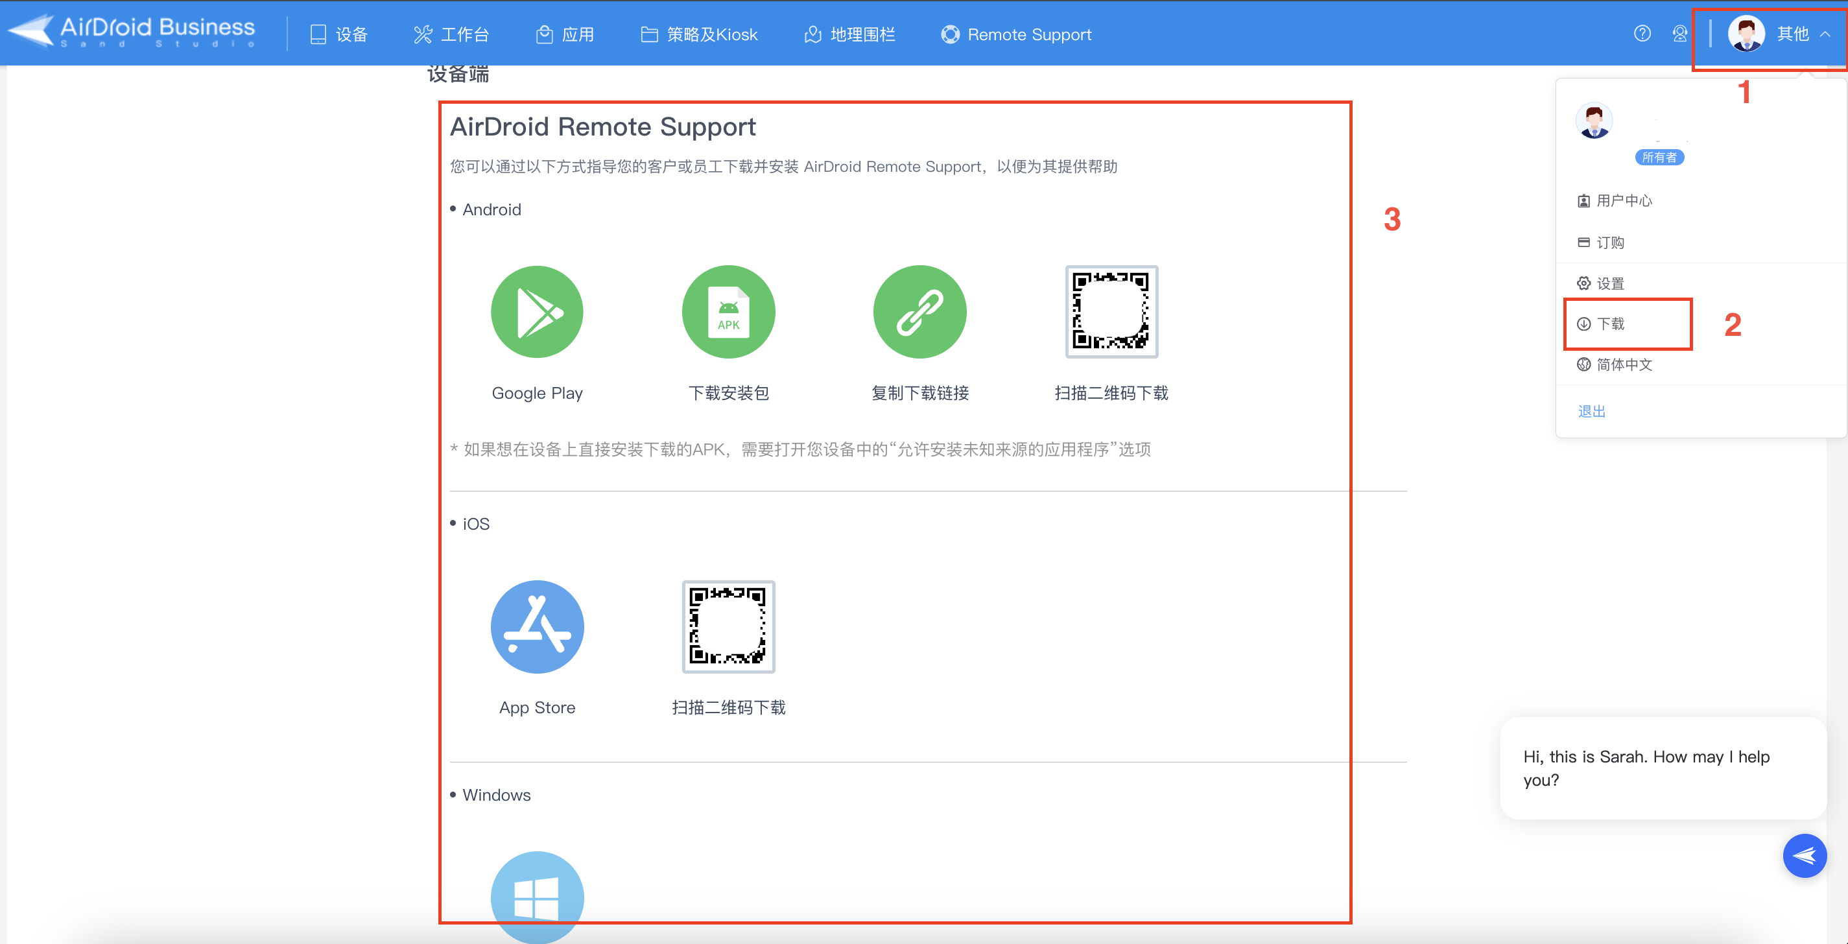Click the 退出 logout link

[x=1591, y=411]
